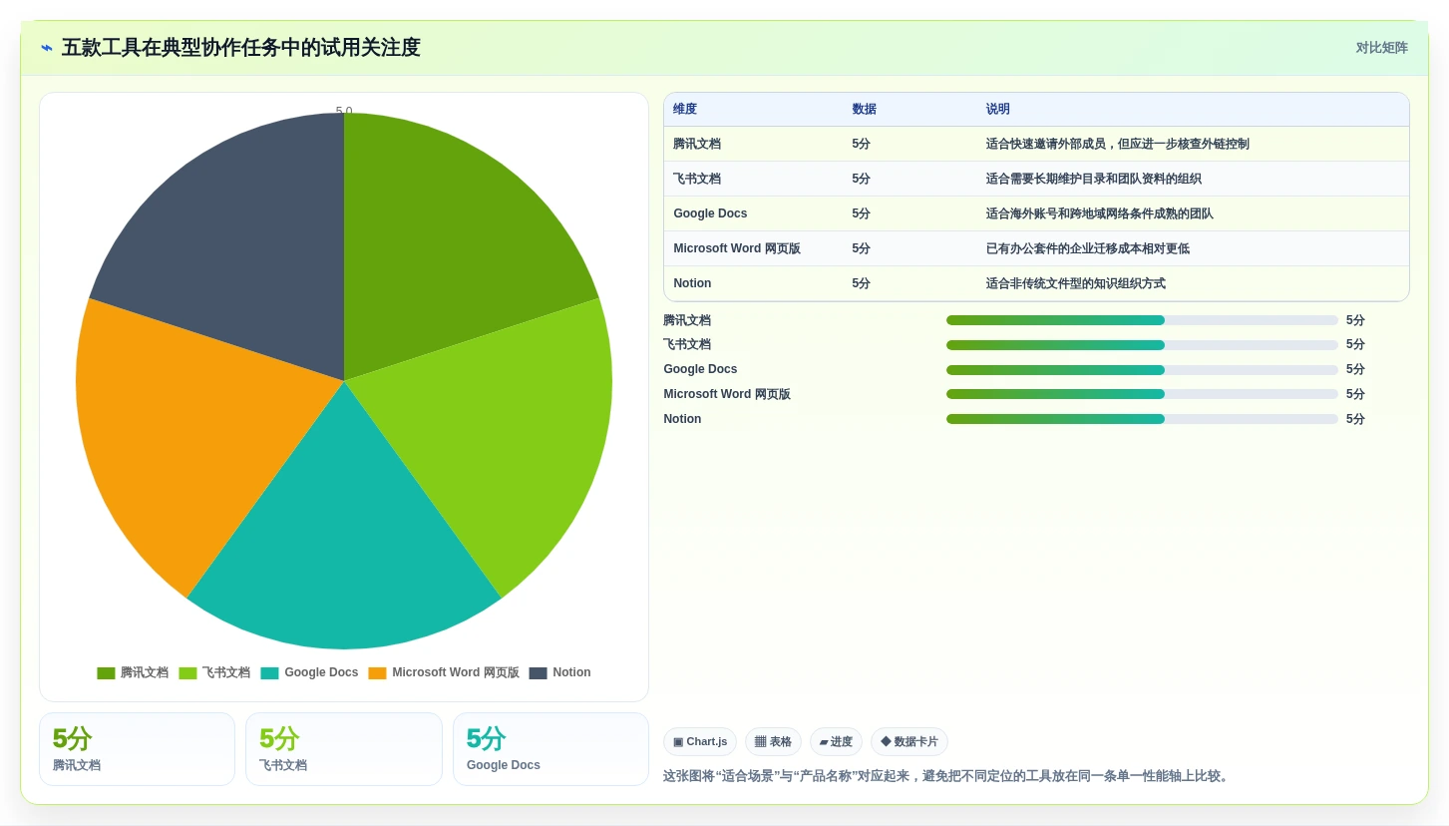Click the Chart.js tag chip

[x=700, y=742]
